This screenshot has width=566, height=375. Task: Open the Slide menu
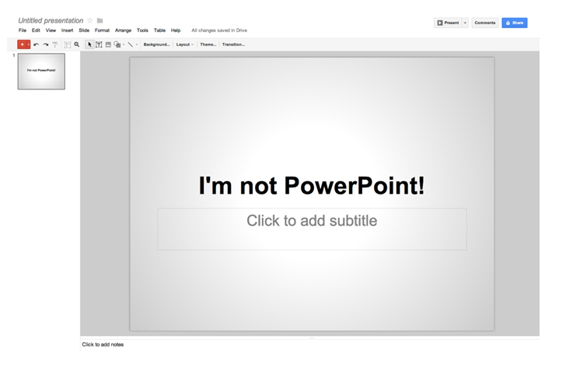pyautogui.click(x=84, y=30)
